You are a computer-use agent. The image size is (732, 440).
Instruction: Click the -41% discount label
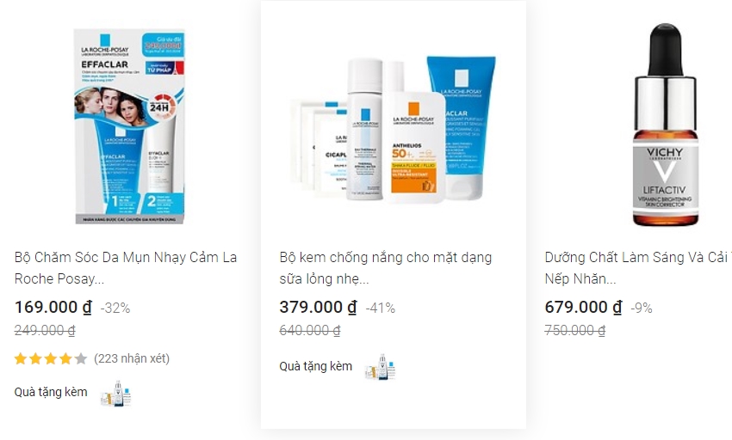381,309
